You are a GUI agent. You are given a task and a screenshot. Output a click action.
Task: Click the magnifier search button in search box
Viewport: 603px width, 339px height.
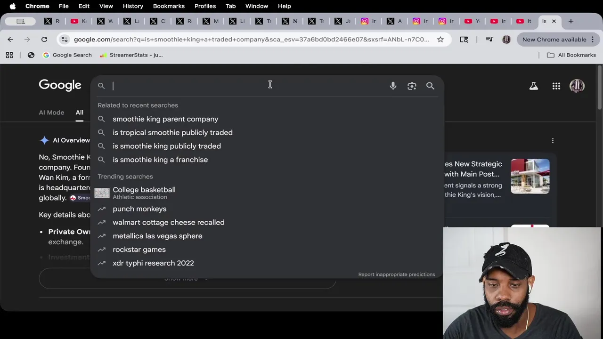click(x=430, y=86)
